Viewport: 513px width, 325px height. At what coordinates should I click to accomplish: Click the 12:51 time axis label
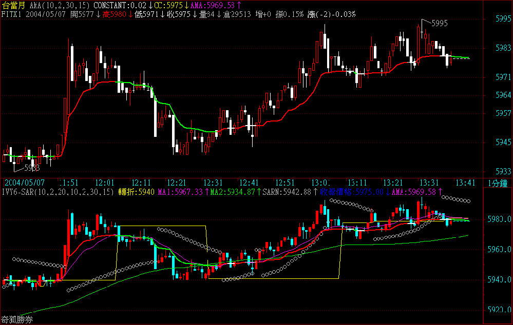(x=285, y=182)
